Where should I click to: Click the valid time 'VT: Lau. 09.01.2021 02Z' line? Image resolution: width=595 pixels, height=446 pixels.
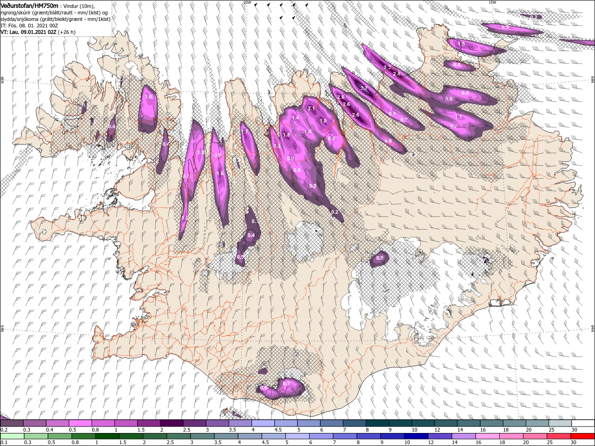coord(28,32)
